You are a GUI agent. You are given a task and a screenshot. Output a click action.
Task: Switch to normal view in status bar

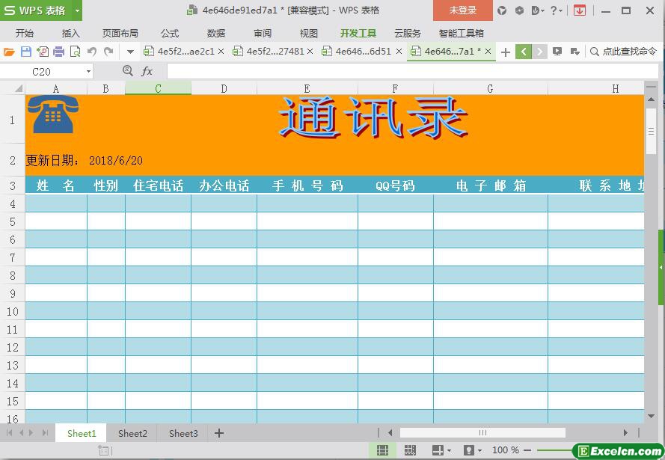pyautogui.click(x=382, y=450)
